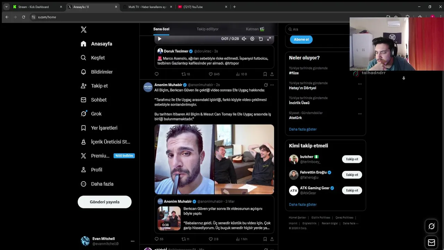Open Grok floating button
Viewport: 444px width, 250px height.
(432, 226)
